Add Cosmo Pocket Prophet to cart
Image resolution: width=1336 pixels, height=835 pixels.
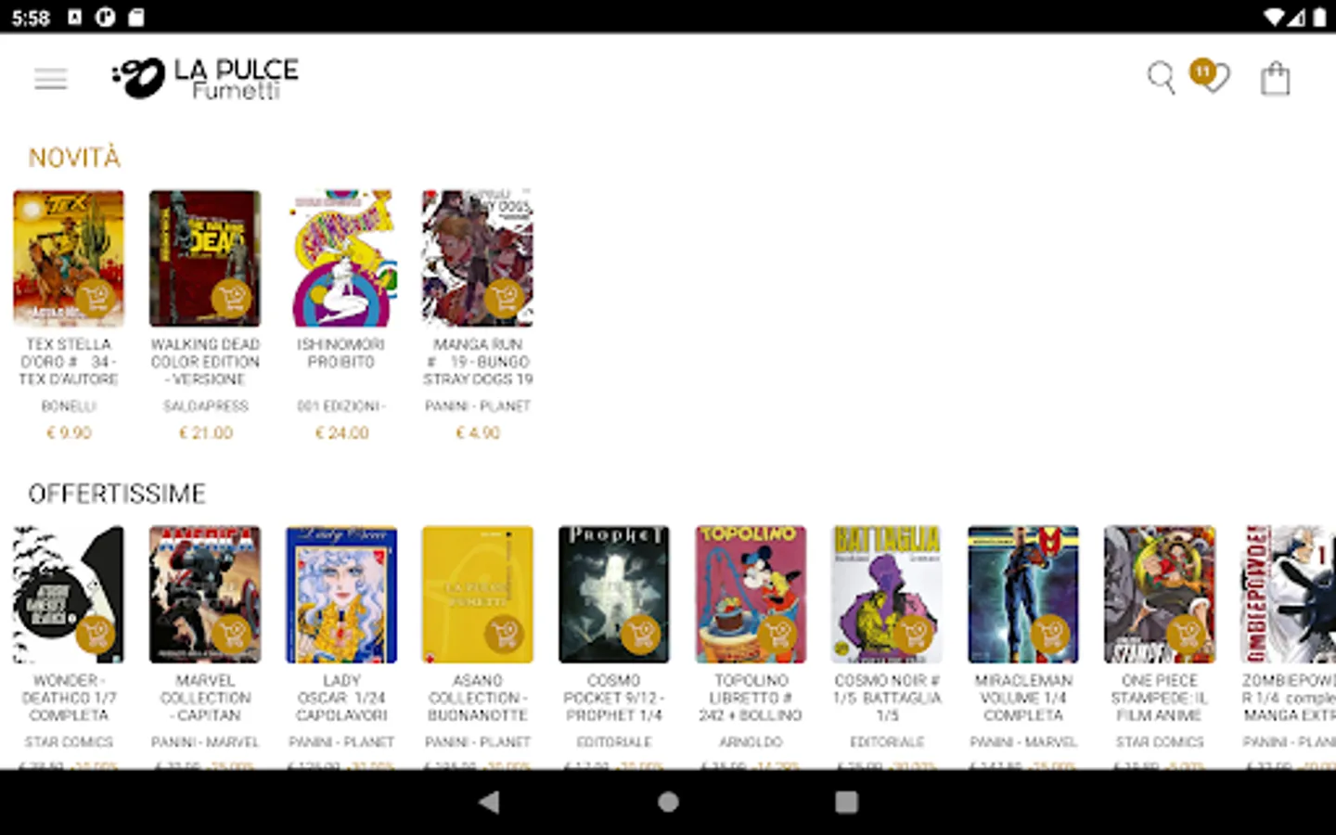(640, 635)
